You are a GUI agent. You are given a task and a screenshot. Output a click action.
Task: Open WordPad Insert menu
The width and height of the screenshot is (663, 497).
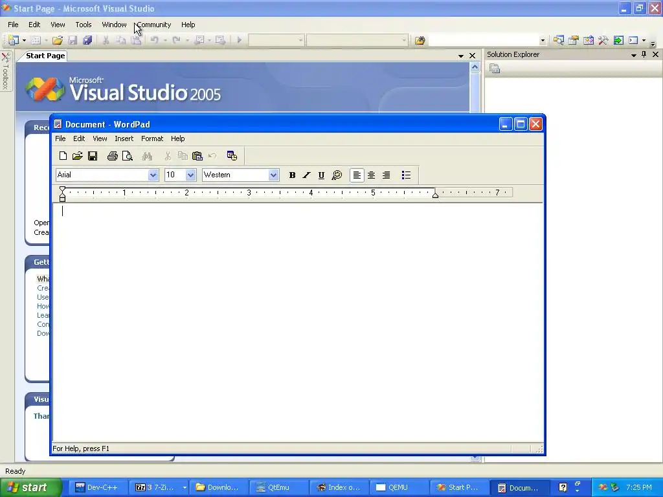(124, 138)
